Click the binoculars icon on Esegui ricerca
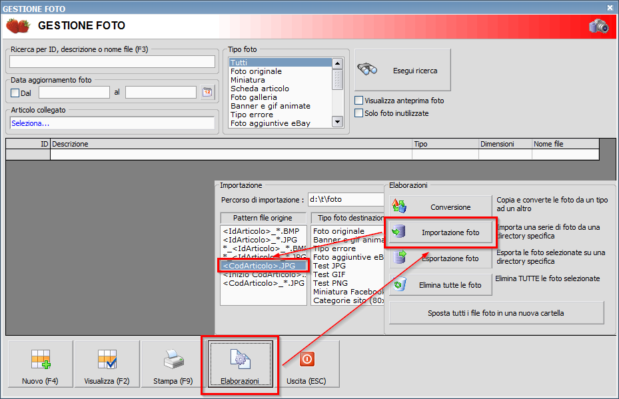This screenshot has height=399, width=619. point(367,69)
